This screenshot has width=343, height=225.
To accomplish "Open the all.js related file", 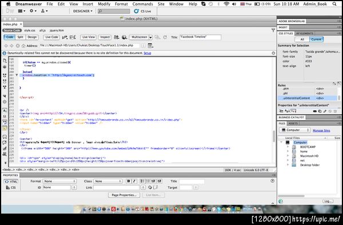I will (x=42, y=30).
